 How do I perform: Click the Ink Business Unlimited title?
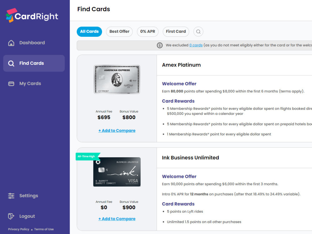point(190,158)
